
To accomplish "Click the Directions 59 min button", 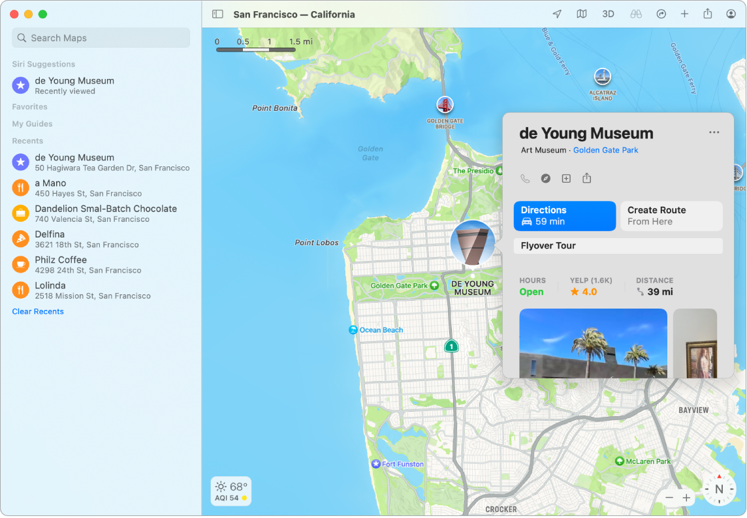I will (x=564, y=216).
